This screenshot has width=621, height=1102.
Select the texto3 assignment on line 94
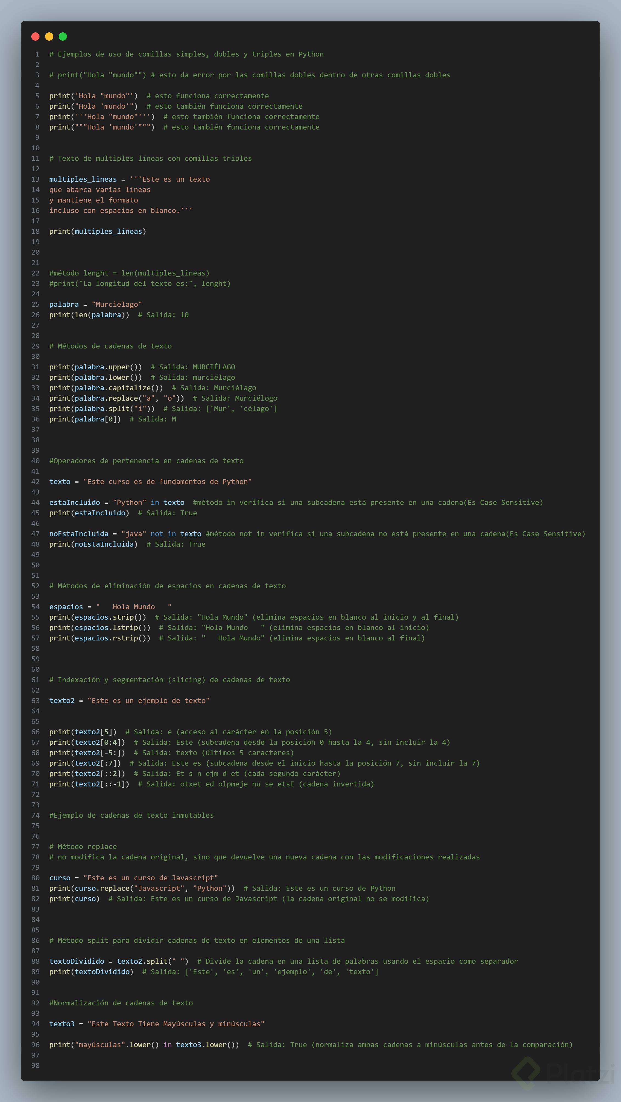click(157, 1024)
